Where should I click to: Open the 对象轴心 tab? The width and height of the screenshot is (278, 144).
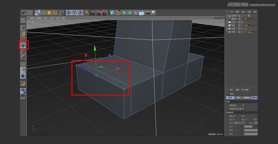click(247, 98)
